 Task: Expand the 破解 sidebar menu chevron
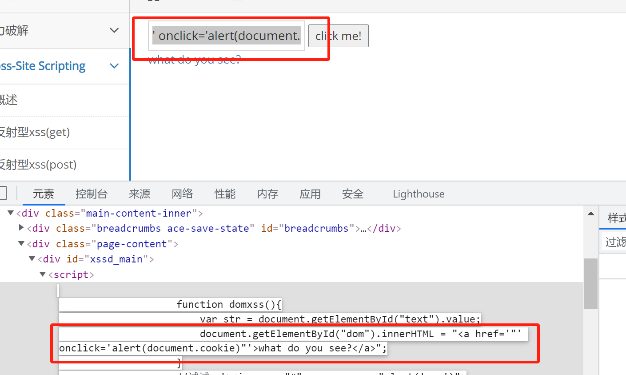click(114, 31)
